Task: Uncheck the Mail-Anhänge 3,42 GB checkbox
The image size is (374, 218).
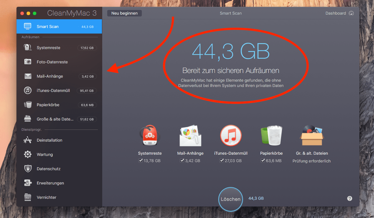Action: 182,161
